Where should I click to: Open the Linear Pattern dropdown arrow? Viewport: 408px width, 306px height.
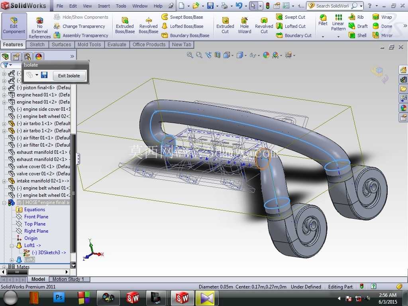[338, 37]
